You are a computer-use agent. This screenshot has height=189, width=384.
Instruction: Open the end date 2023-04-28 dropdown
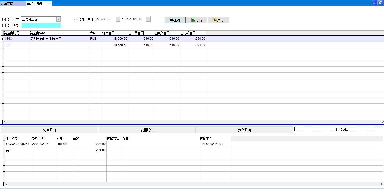click(148, 19)
